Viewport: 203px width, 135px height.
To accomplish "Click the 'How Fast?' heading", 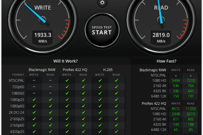I will pos(167,61).
